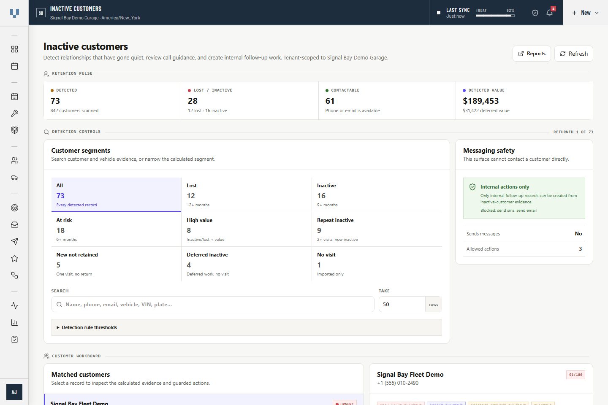Select the Deferred inactive segment
This screenshot has height=405, width=608.
(x=247, y=264)
